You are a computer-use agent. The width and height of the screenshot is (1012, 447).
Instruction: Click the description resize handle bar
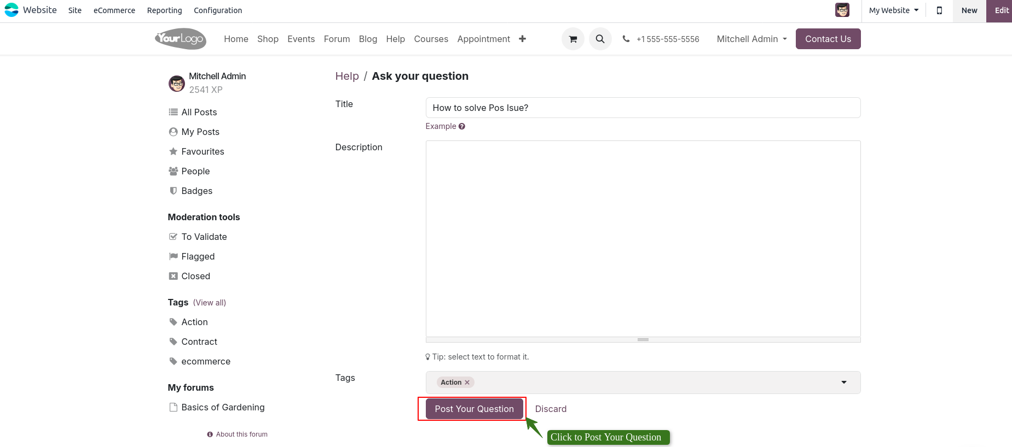[643, 340]
